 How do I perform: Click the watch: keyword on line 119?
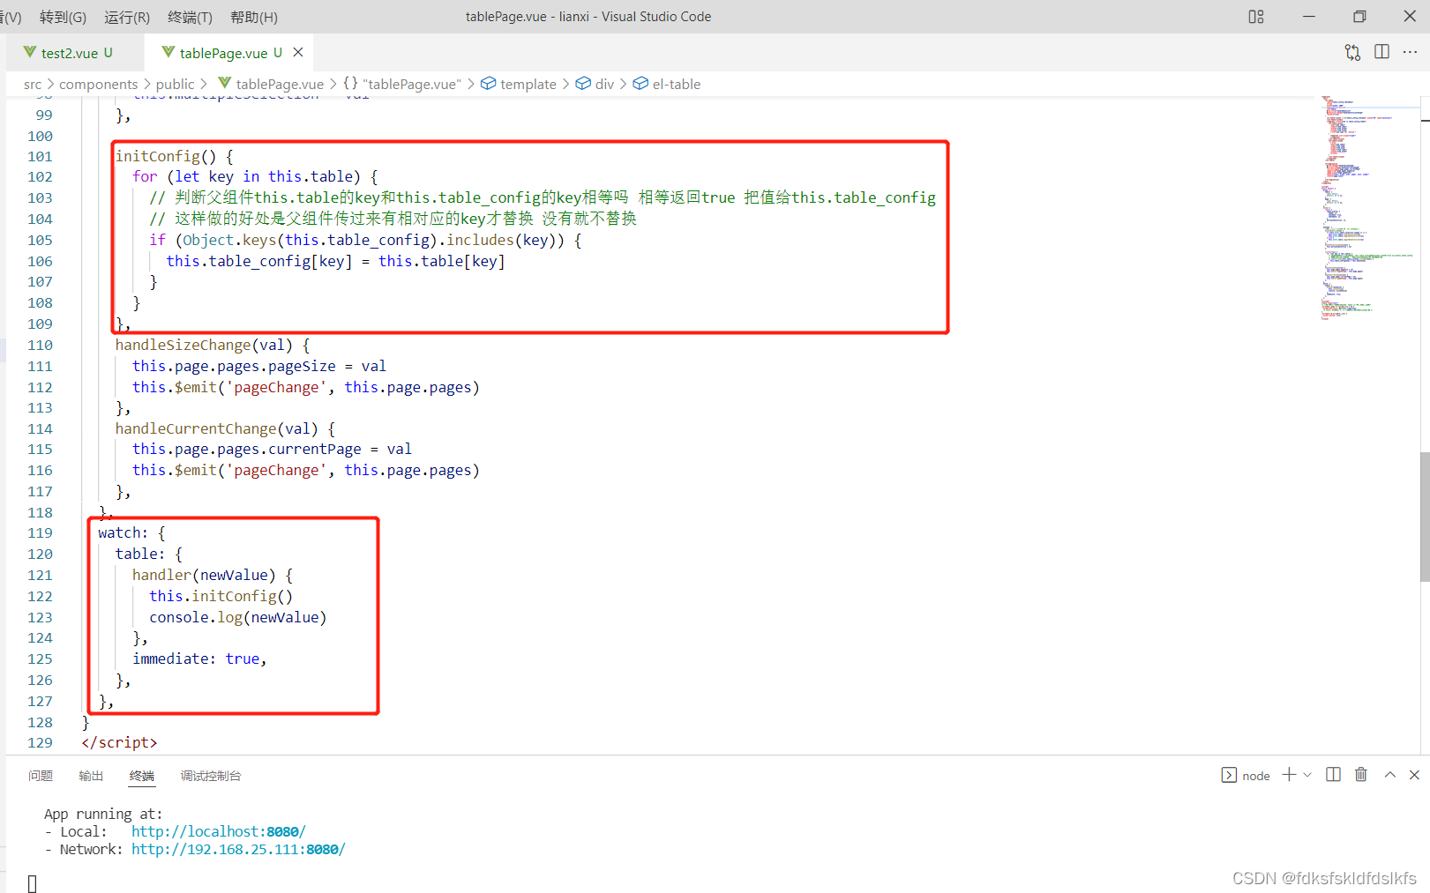[124, 532]
